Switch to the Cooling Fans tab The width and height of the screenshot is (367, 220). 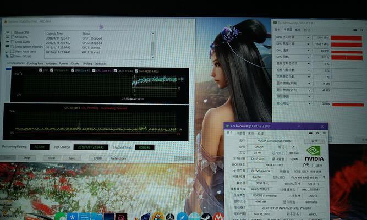(x=35, y=63)
